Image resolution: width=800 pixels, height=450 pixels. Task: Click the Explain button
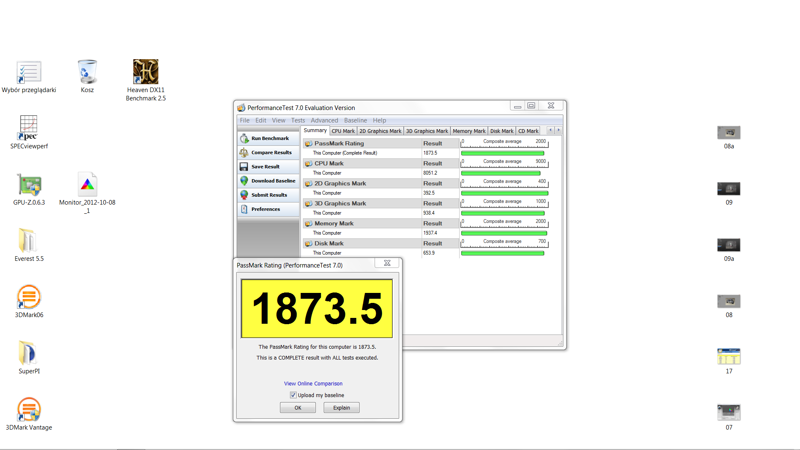point(342,408)
